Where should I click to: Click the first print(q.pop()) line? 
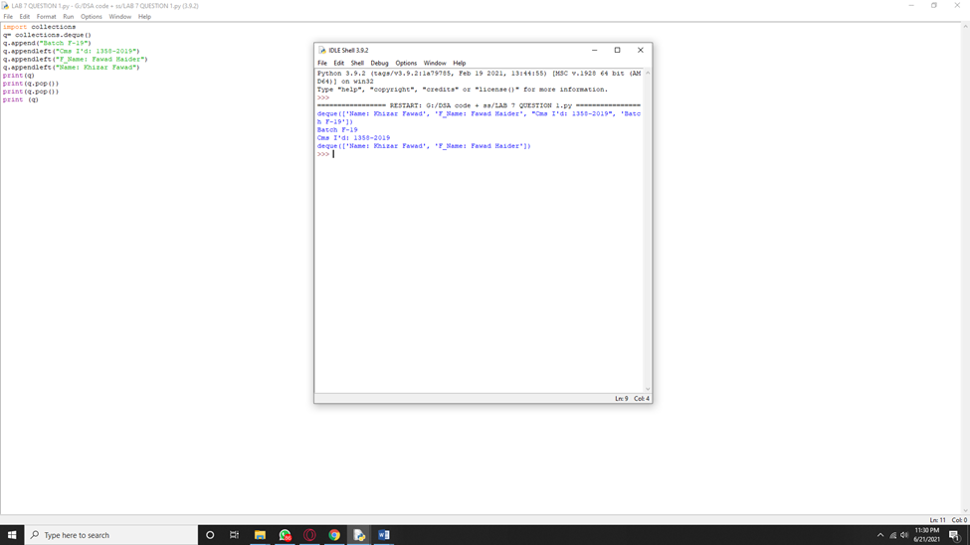(x=31, y=84)
